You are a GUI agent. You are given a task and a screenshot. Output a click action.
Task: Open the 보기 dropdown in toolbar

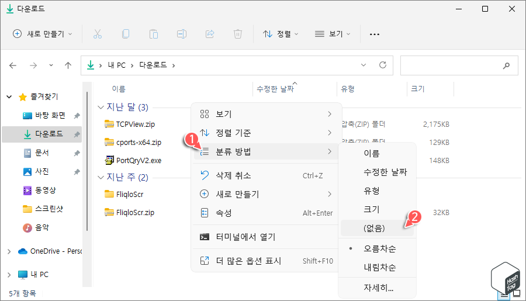333,34
